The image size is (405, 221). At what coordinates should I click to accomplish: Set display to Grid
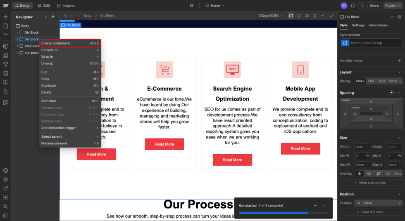click(x=382, y=81)
